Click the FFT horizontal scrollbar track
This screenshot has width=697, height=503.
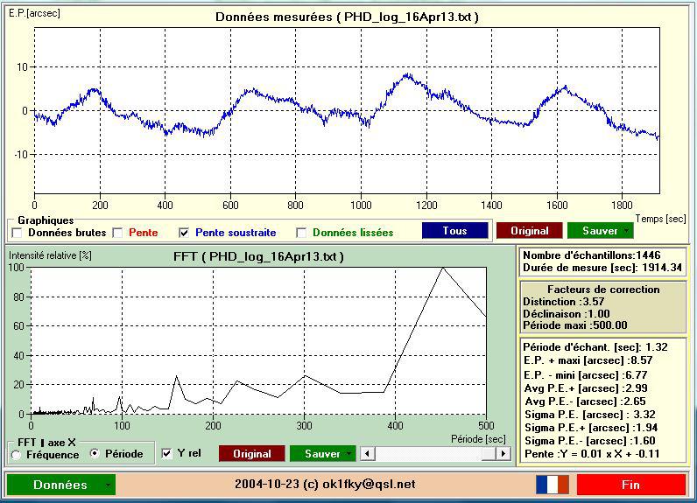428,454
